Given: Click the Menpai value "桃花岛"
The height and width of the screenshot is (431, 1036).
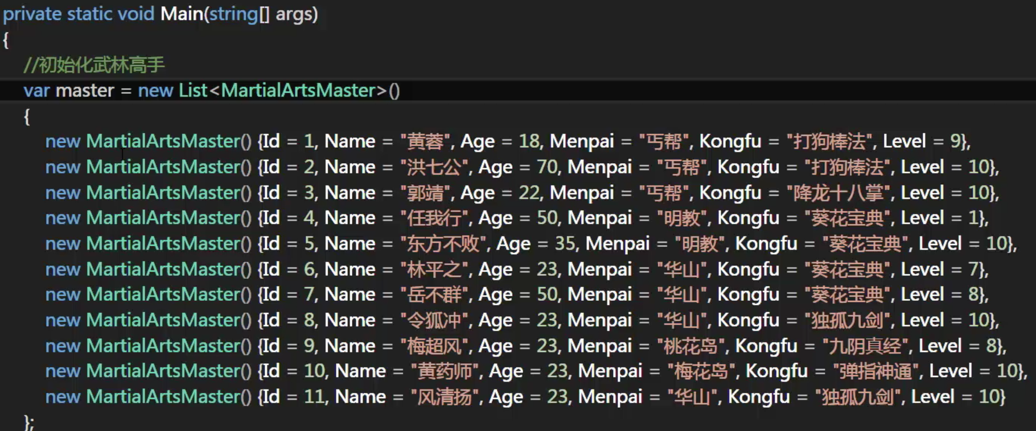Looking at the screenshot, I should click(x=692, y=346).
